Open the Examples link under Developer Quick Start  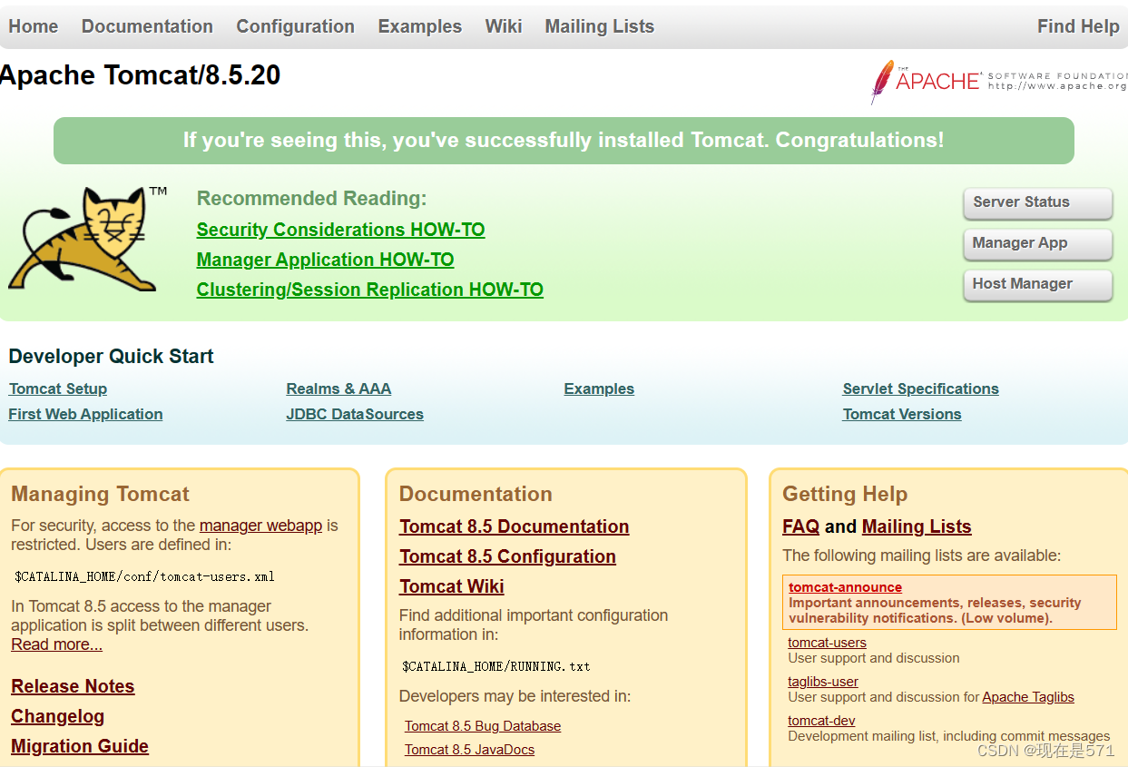599,388
